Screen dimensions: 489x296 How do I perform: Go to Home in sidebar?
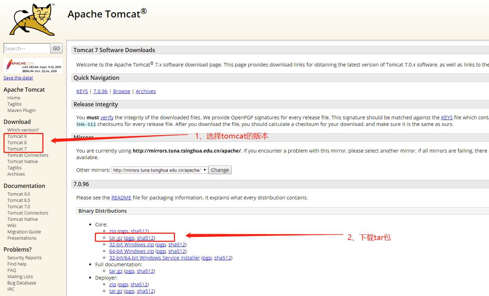tap(14, 98)
